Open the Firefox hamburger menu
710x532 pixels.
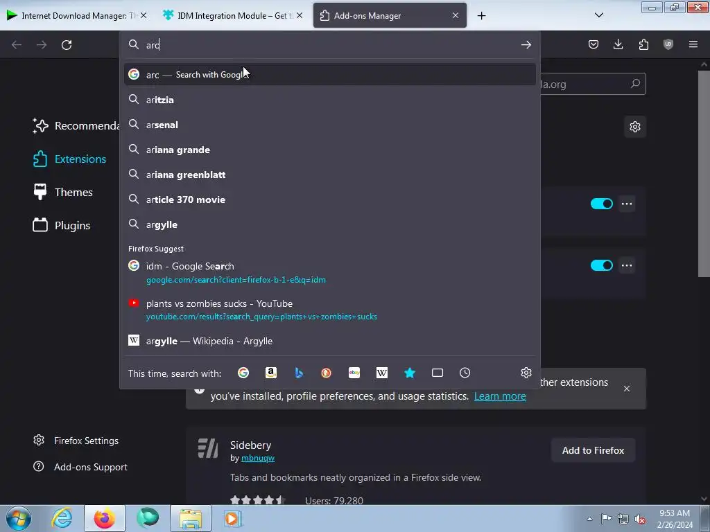[x=693, y=44]
